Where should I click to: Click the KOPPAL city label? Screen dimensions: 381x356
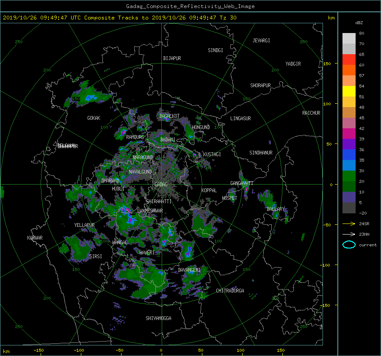[x=209, y=190]
